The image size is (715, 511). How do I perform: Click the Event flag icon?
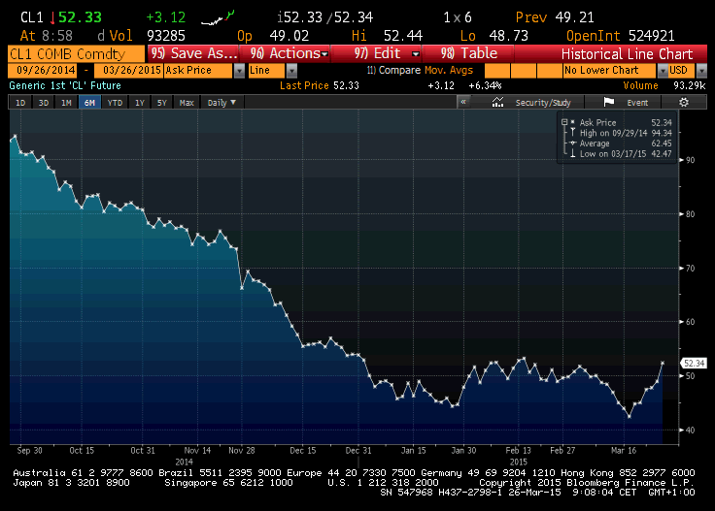(609, 103)
